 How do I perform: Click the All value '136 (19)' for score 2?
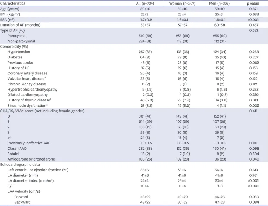tap(145, 127)
